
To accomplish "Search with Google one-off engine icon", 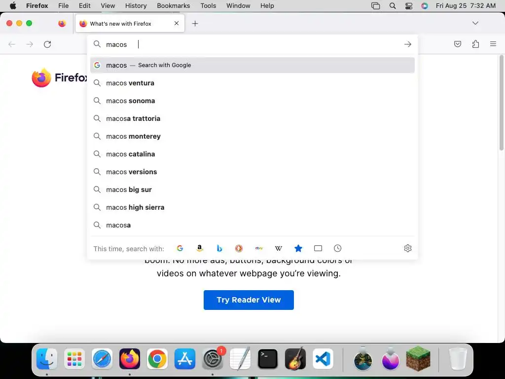I will point(180,248).
